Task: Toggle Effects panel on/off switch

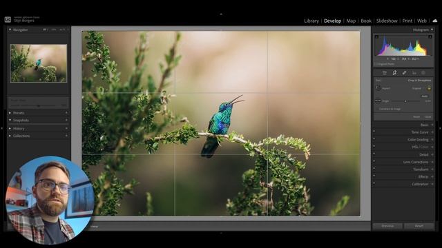Action: (x=374, y=176)
